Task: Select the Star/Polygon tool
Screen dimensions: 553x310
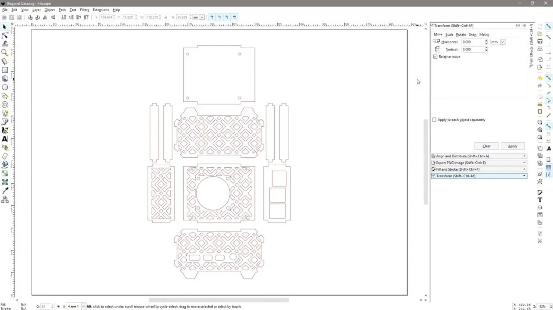Action: [x=5, y=96]
